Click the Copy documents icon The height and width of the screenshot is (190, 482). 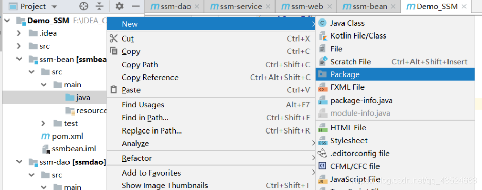114,51
